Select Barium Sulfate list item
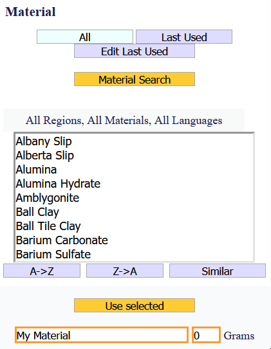Image resolution: width=271 pixels, height=349 pixels. pos(135,254)
